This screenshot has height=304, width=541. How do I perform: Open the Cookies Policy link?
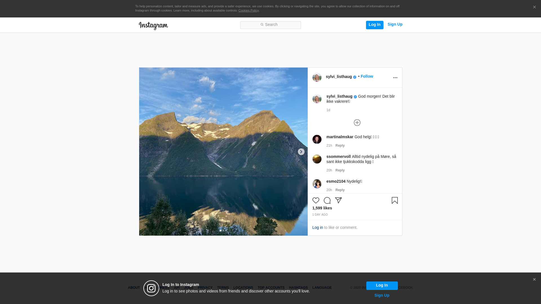click(x=249, y=11)
